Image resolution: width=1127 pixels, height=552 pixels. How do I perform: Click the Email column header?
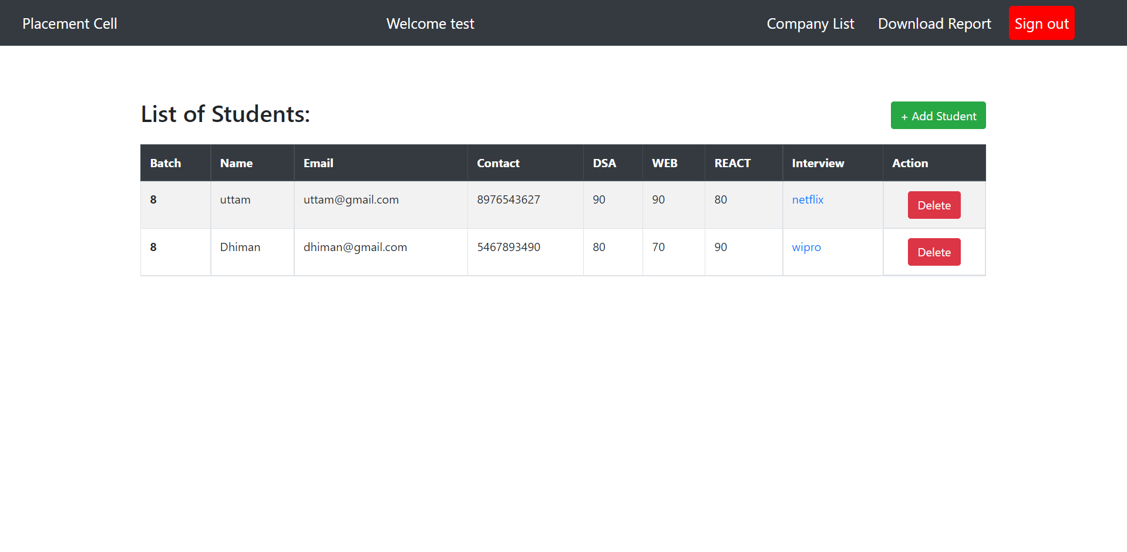coord(318,163)
